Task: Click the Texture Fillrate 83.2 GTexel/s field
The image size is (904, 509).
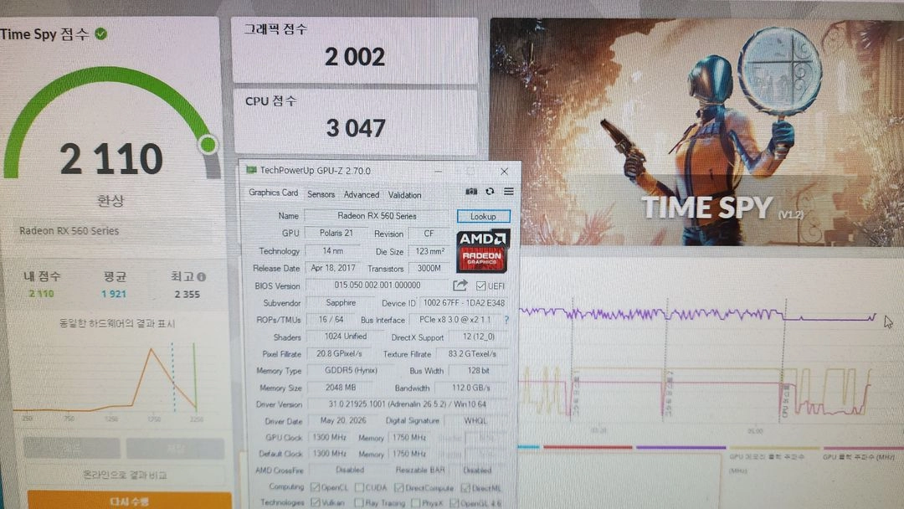Action: (x=472, y=353)
